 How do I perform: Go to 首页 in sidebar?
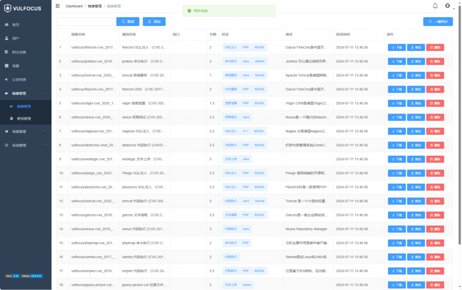(16, 25)
